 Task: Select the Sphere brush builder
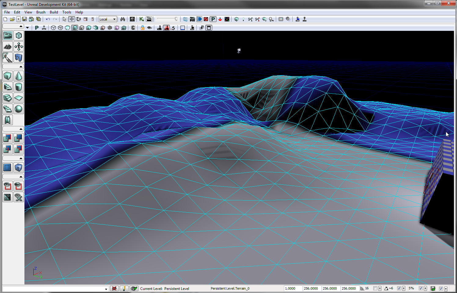pos(19,109)
